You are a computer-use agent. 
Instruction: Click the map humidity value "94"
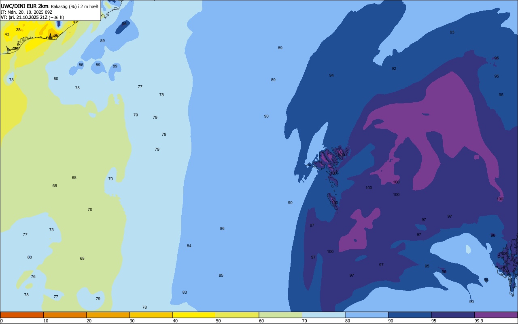(x=331, y=75)
